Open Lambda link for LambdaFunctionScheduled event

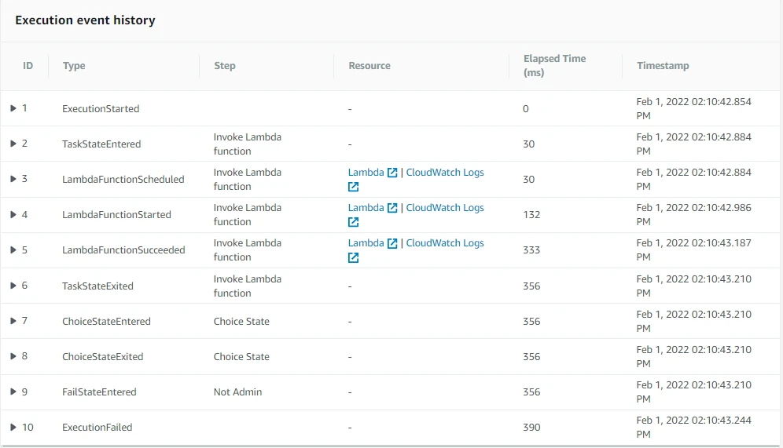coord(366,173)
